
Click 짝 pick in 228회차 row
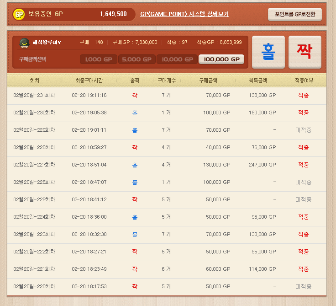click(x=135, y=148)
